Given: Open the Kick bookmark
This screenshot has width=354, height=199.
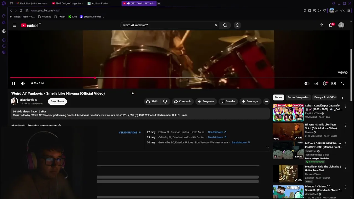Looking at the screenshot, I should point(72,17).
